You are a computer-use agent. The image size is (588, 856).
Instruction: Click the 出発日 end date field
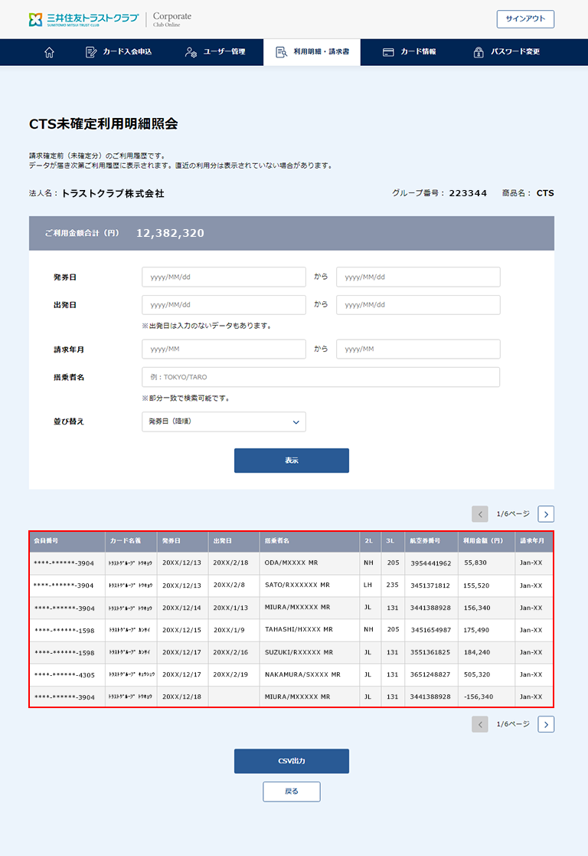coord(418,305)
